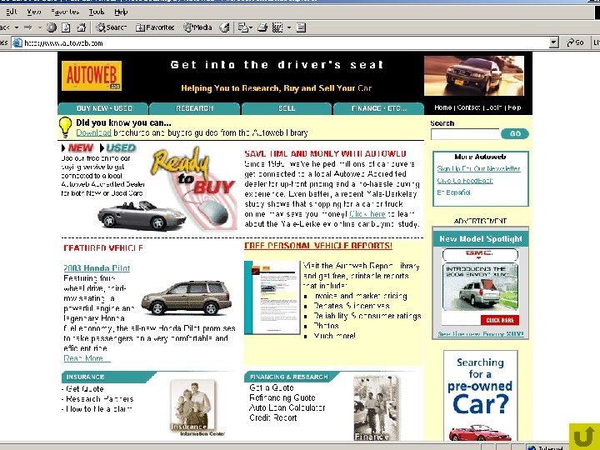Screen dimensions: 600x450
Task: Open the Refinancing Quote link
Action: coord(282,397)
